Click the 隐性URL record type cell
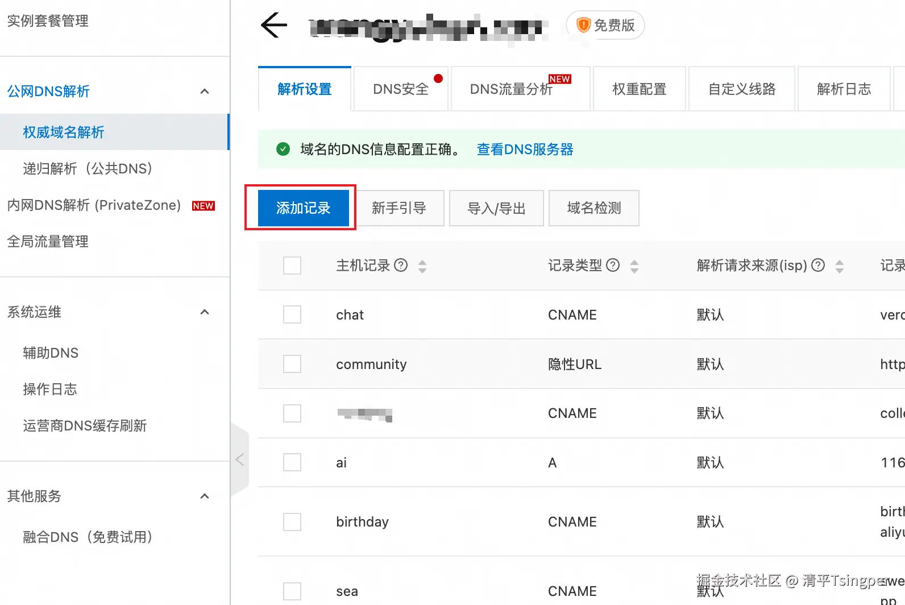This screenshot has height=605, width=905. point(575,364)
